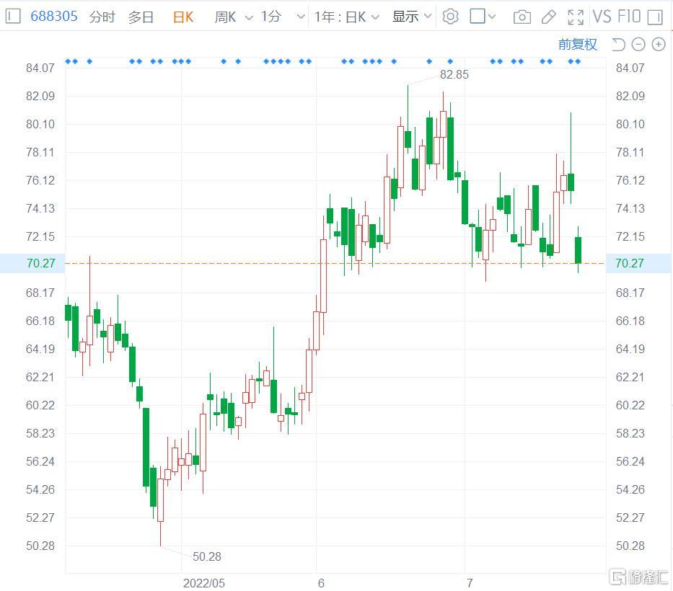
Task: Click the left 70.27 current price tag
Action: coord(32,263)
